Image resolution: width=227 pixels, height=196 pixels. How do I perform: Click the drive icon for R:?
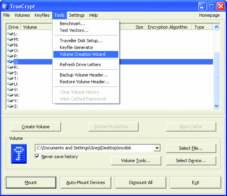[x=10, y=67]
